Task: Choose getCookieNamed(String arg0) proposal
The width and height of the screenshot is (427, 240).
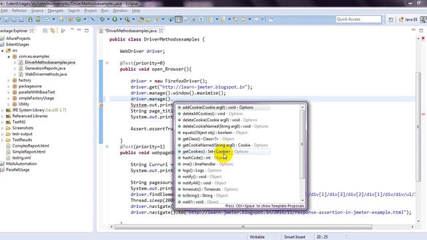Action: 224,145
